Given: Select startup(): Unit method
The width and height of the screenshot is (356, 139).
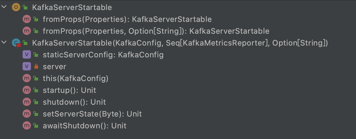Looking at the screenshot, I should [70, 90].
